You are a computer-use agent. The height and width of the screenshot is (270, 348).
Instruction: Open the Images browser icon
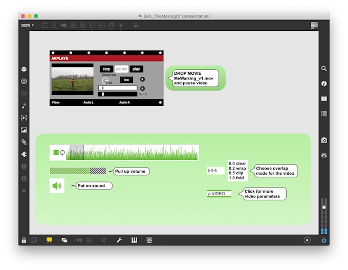(x=24, y=130)
